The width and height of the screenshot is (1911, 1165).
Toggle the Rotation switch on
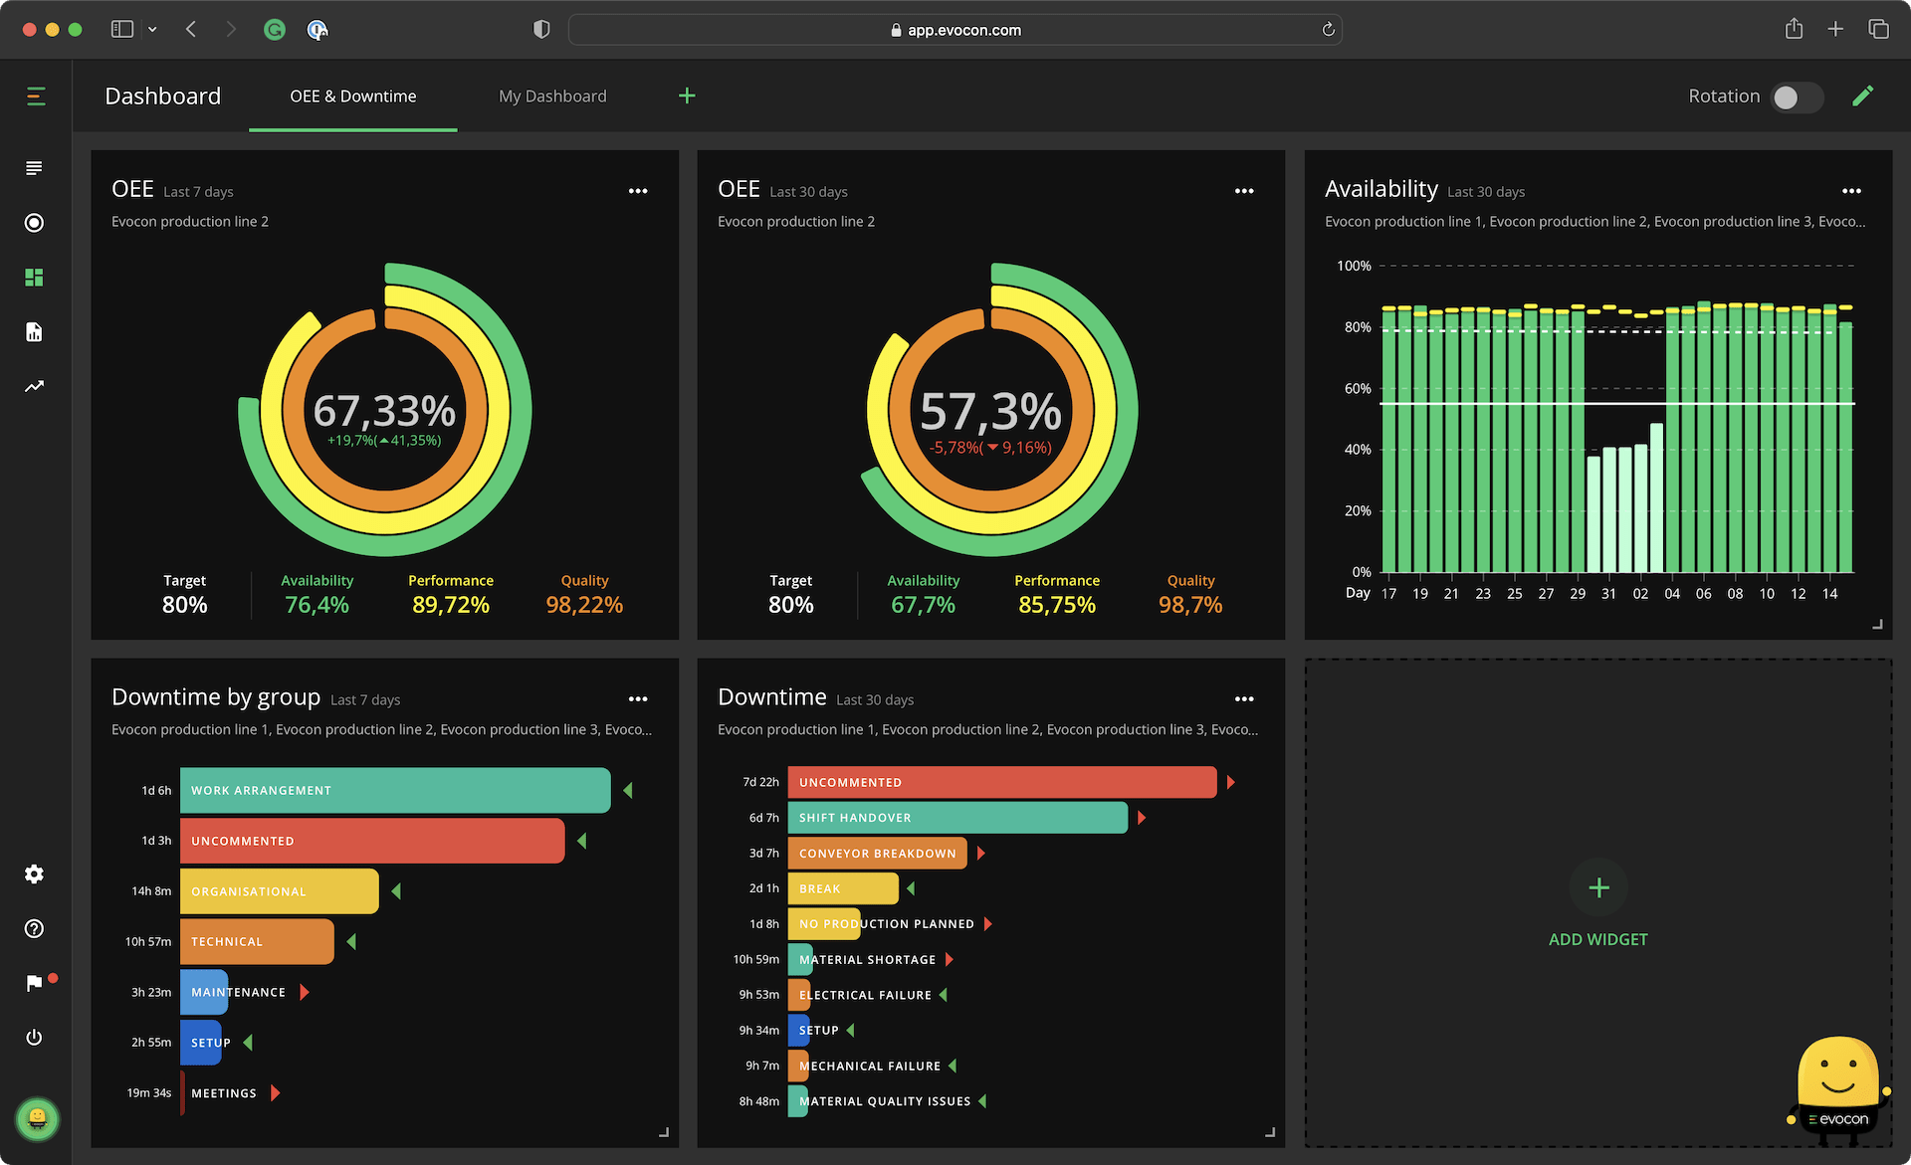point(1796,97)
